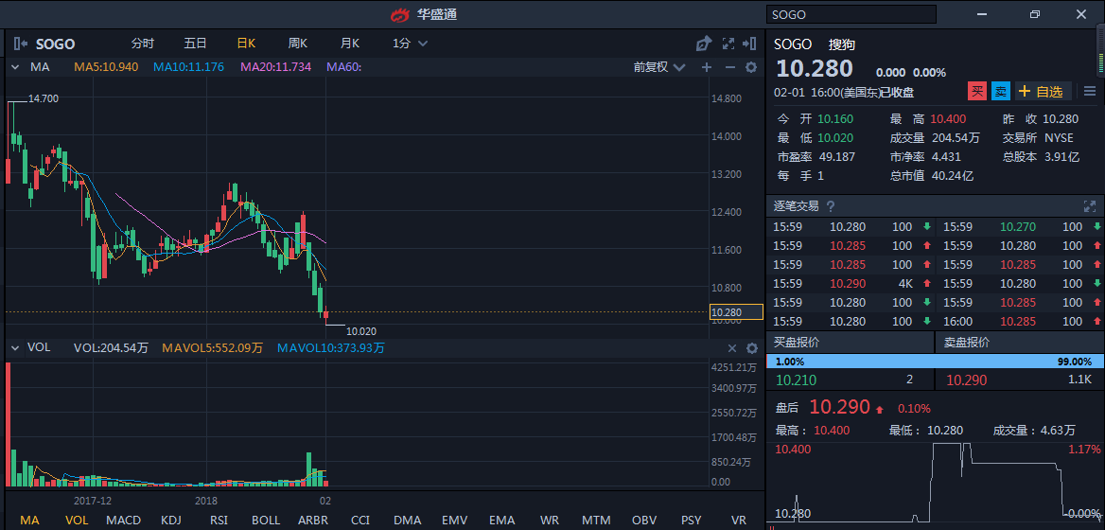Switch to the BOLL indicator
The width and height of the screenshot is (1105, 530).
[266, 521]
